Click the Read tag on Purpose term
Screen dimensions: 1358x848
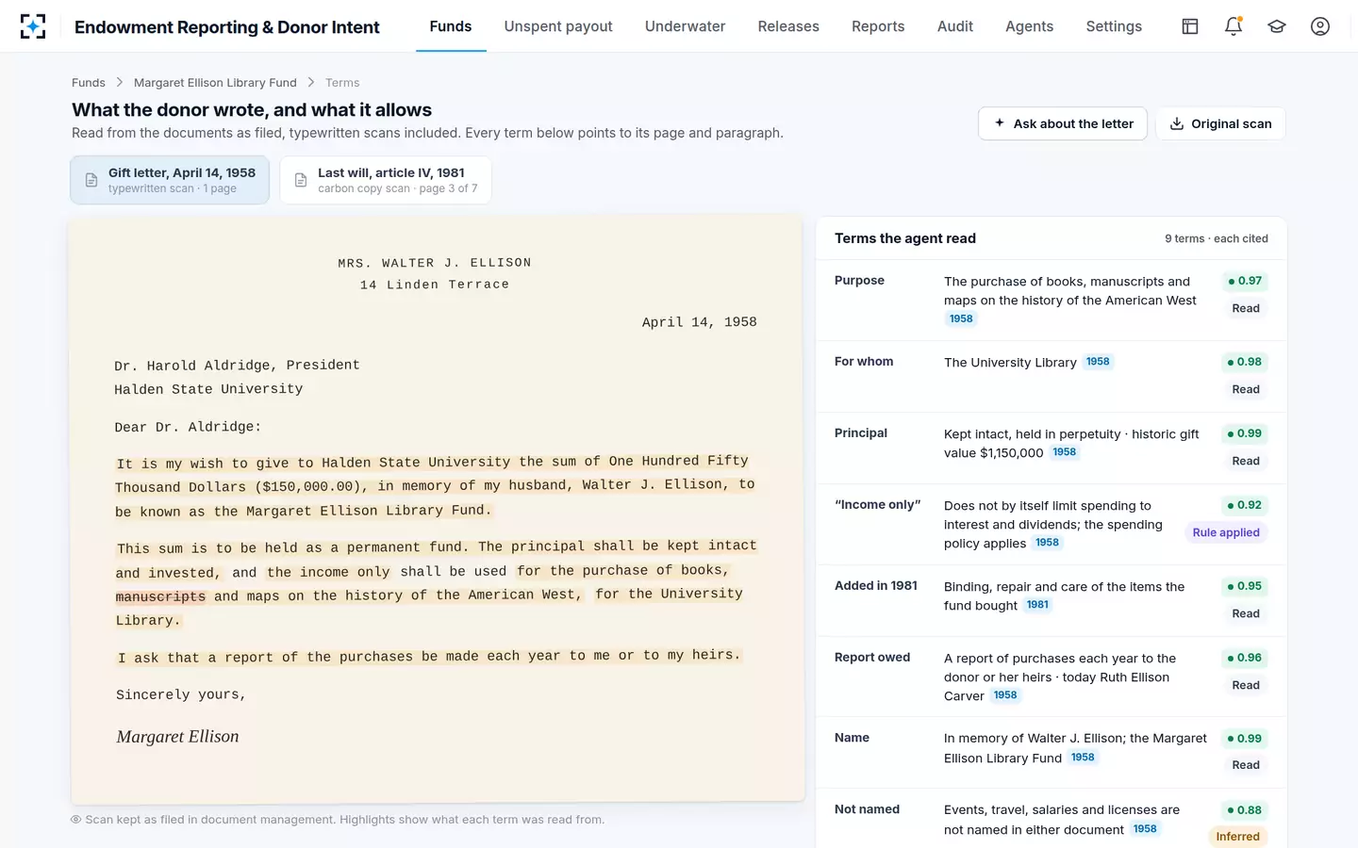coord(1246,308)
